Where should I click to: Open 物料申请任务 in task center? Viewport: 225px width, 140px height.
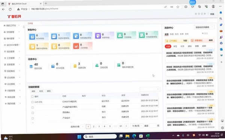tap(125, 65)
